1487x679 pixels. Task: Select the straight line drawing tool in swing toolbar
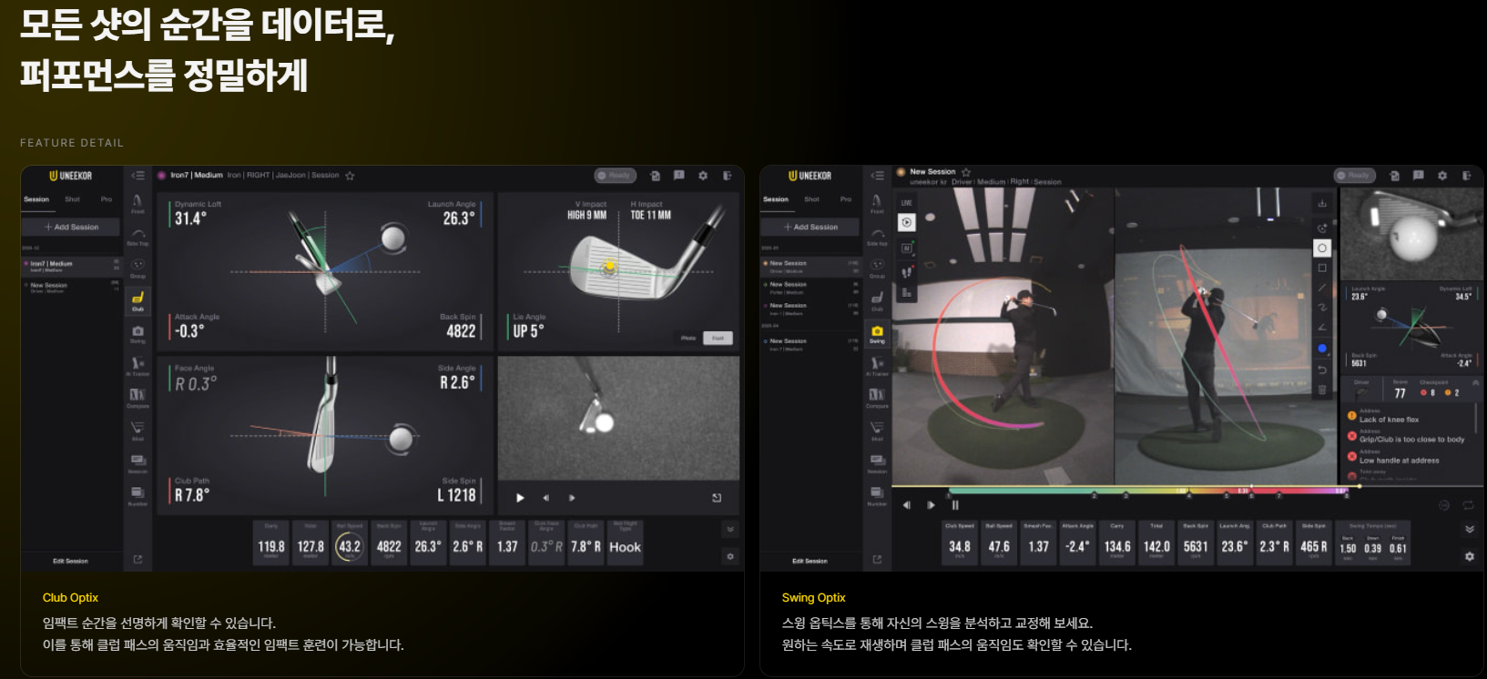[1322, 288]
